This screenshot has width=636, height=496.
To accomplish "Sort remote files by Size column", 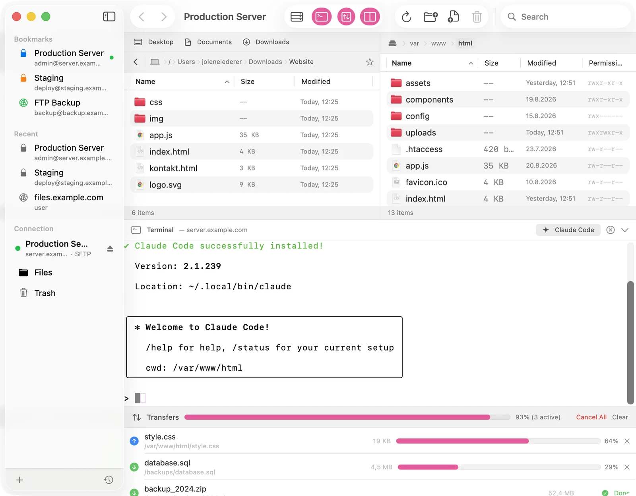I will [500, 63].
